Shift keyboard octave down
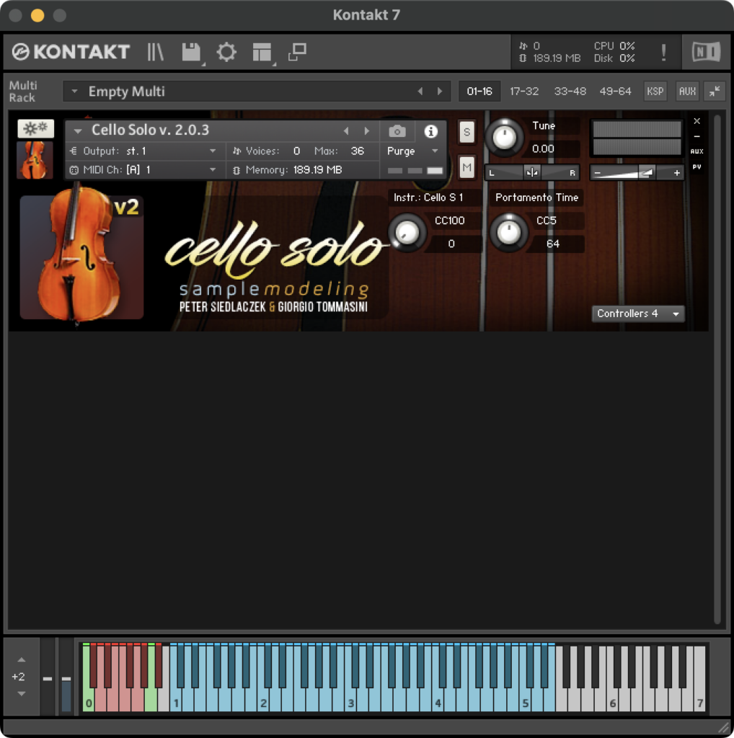The height and width of the screenshot is (738, 734). [21, 693]
